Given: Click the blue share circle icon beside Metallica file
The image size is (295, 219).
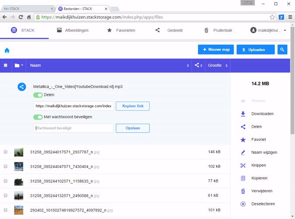Looking at the screenshot, I should 21,87.
